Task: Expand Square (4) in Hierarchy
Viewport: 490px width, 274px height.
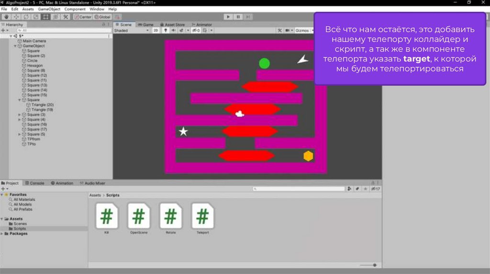Action: coord(19,120)
